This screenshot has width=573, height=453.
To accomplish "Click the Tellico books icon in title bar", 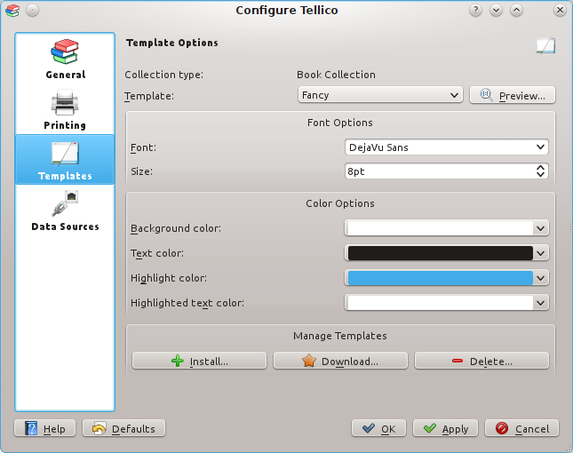I will tap(12, 11).
